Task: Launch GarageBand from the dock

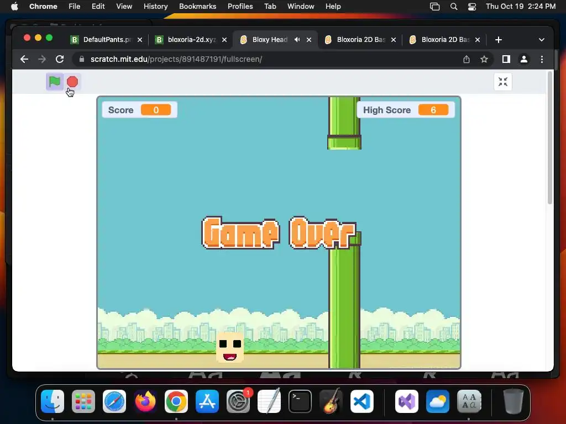Action: tap(331, 401)
